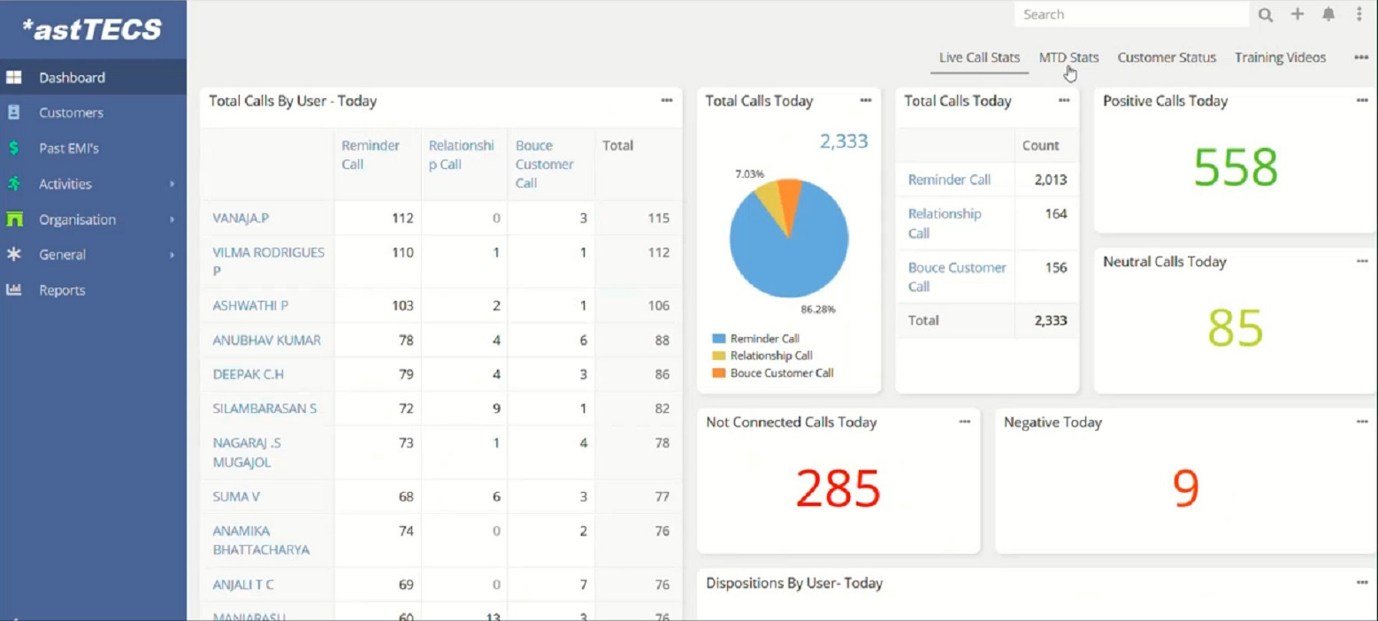Screen dimensions: 1378x621
Task: Click the plus add icon in top bar
Action: [1298, 14]
